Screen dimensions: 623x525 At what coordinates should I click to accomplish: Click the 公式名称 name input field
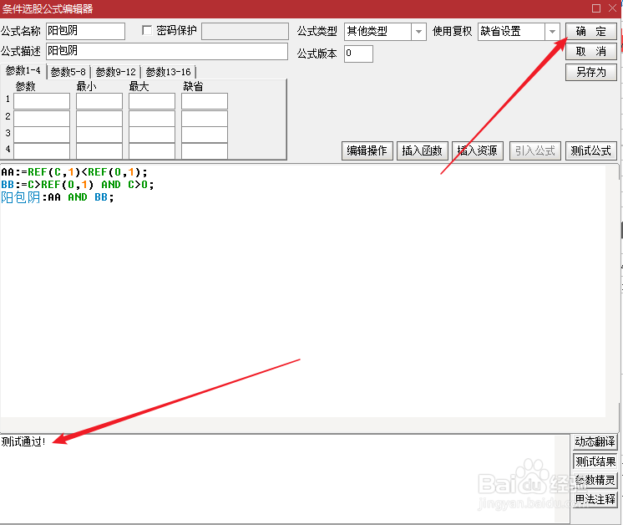coord(85,31)
